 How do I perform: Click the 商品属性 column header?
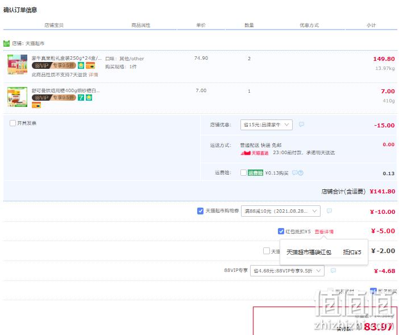[141, 25]
